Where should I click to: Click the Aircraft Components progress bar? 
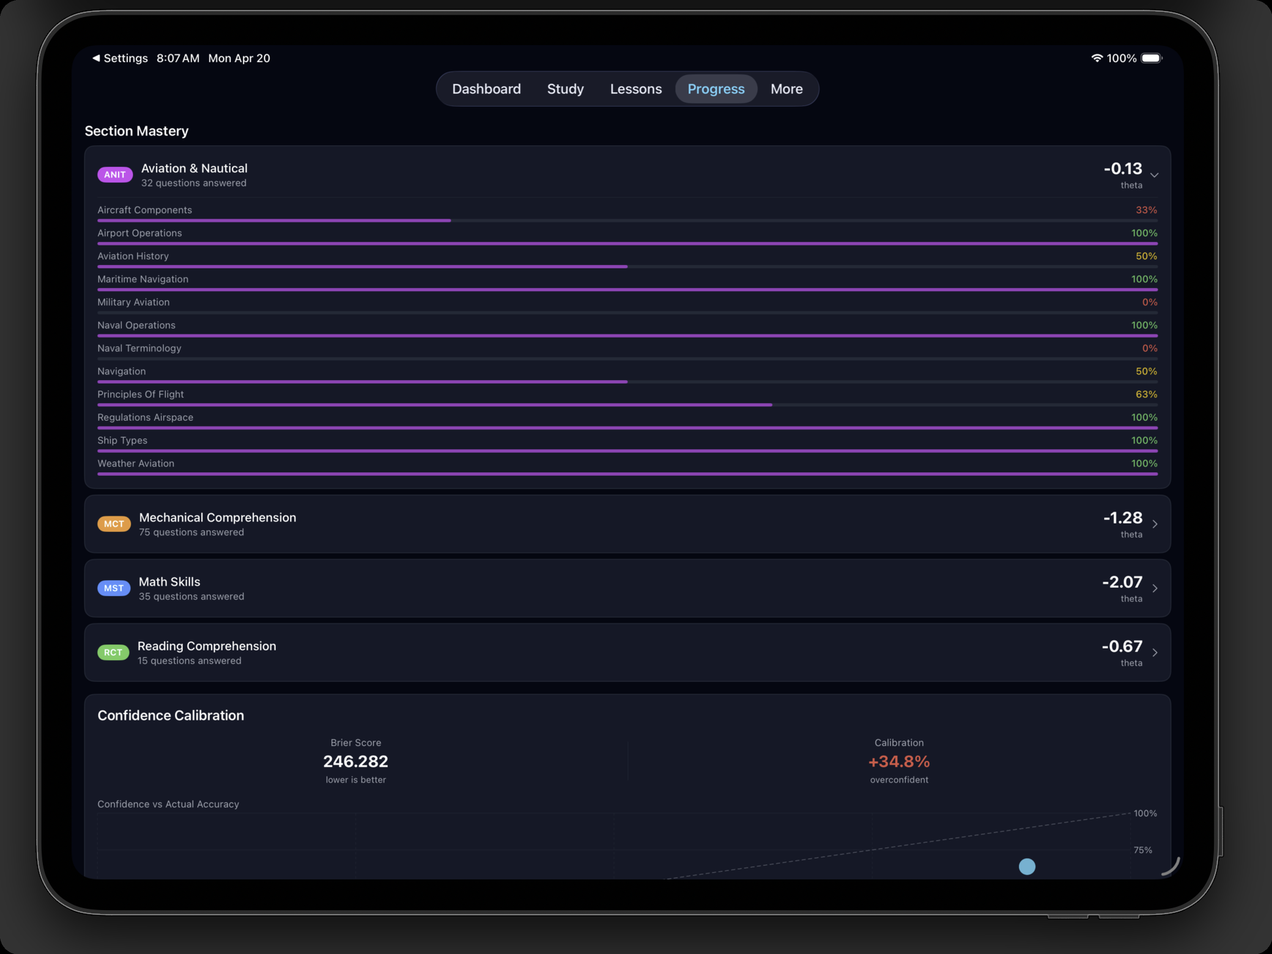[627, 221]
